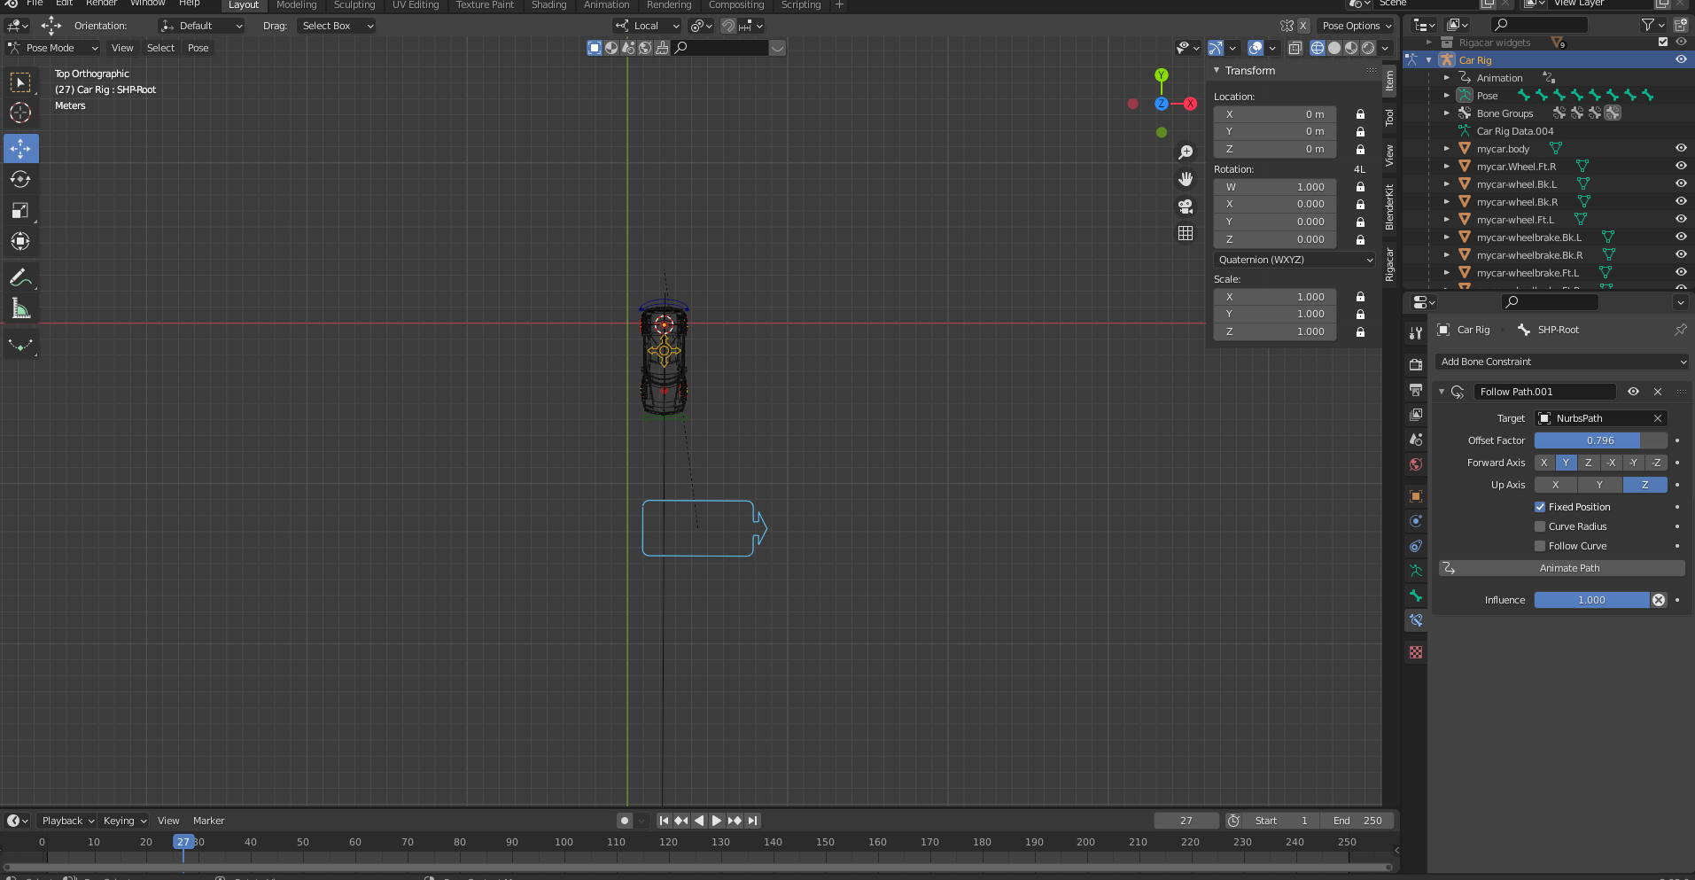This screenshot has height=880, width=1695.
Task: Hide mycar.Wheel.Ft.R using its eye icon
Action: pyautogui.click(x=1681, y=166)
